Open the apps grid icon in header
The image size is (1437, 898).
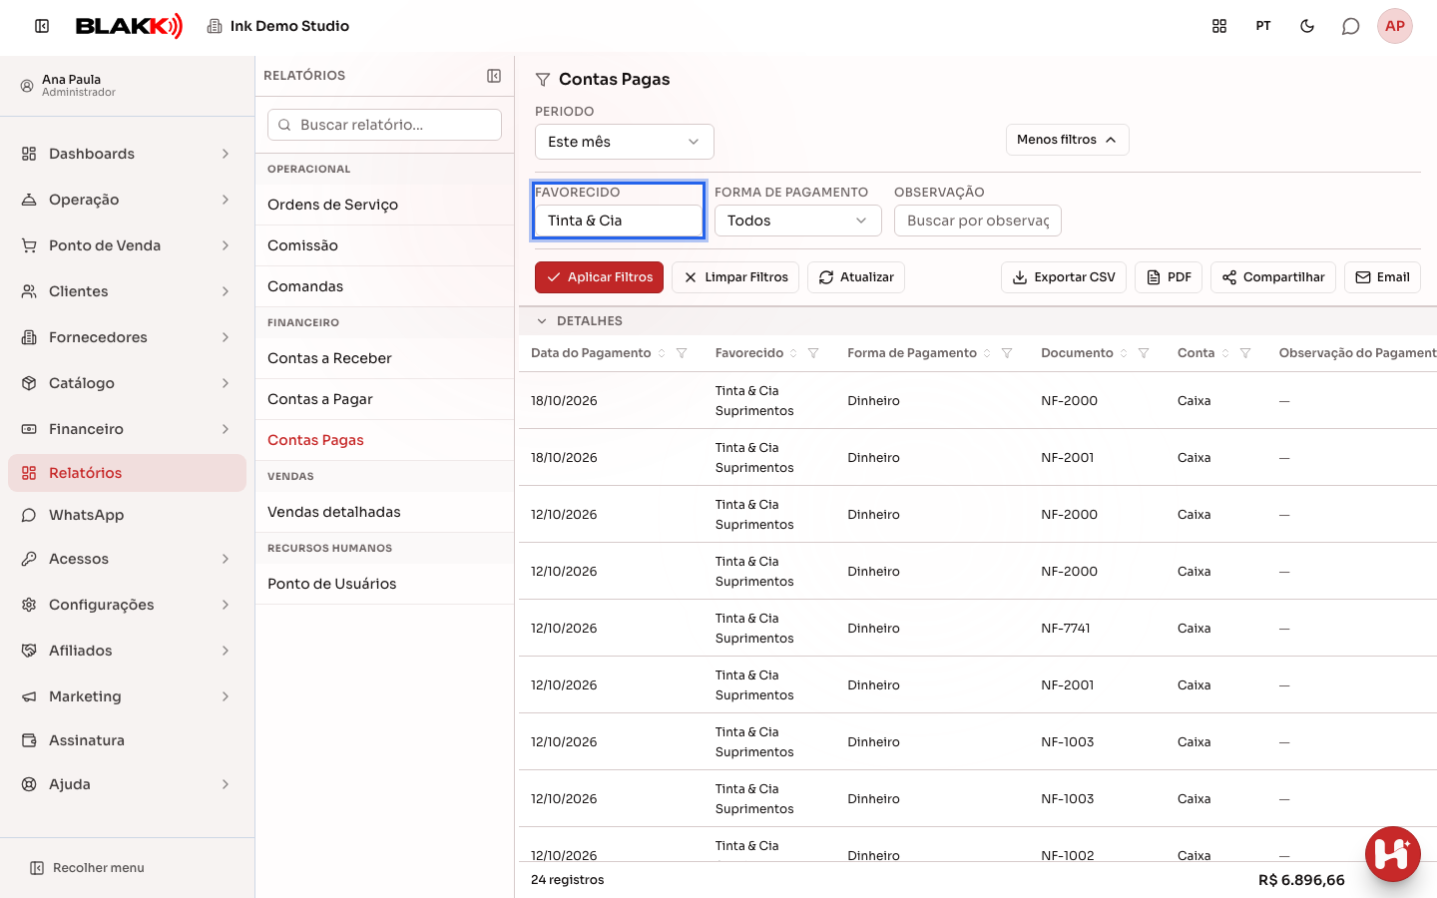tap(1219, 26)
